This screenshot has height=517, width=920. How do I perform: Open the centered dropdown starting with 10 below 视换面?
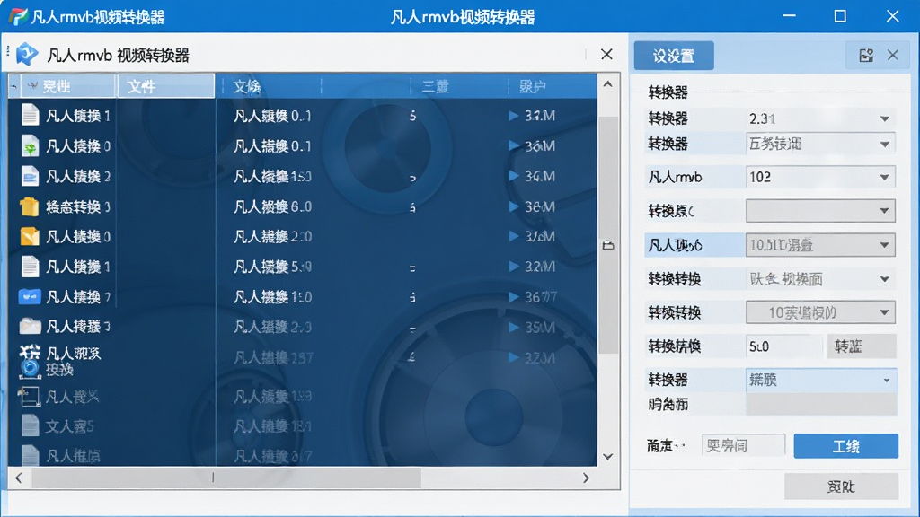pyautogui.click(x=820, y=312)
